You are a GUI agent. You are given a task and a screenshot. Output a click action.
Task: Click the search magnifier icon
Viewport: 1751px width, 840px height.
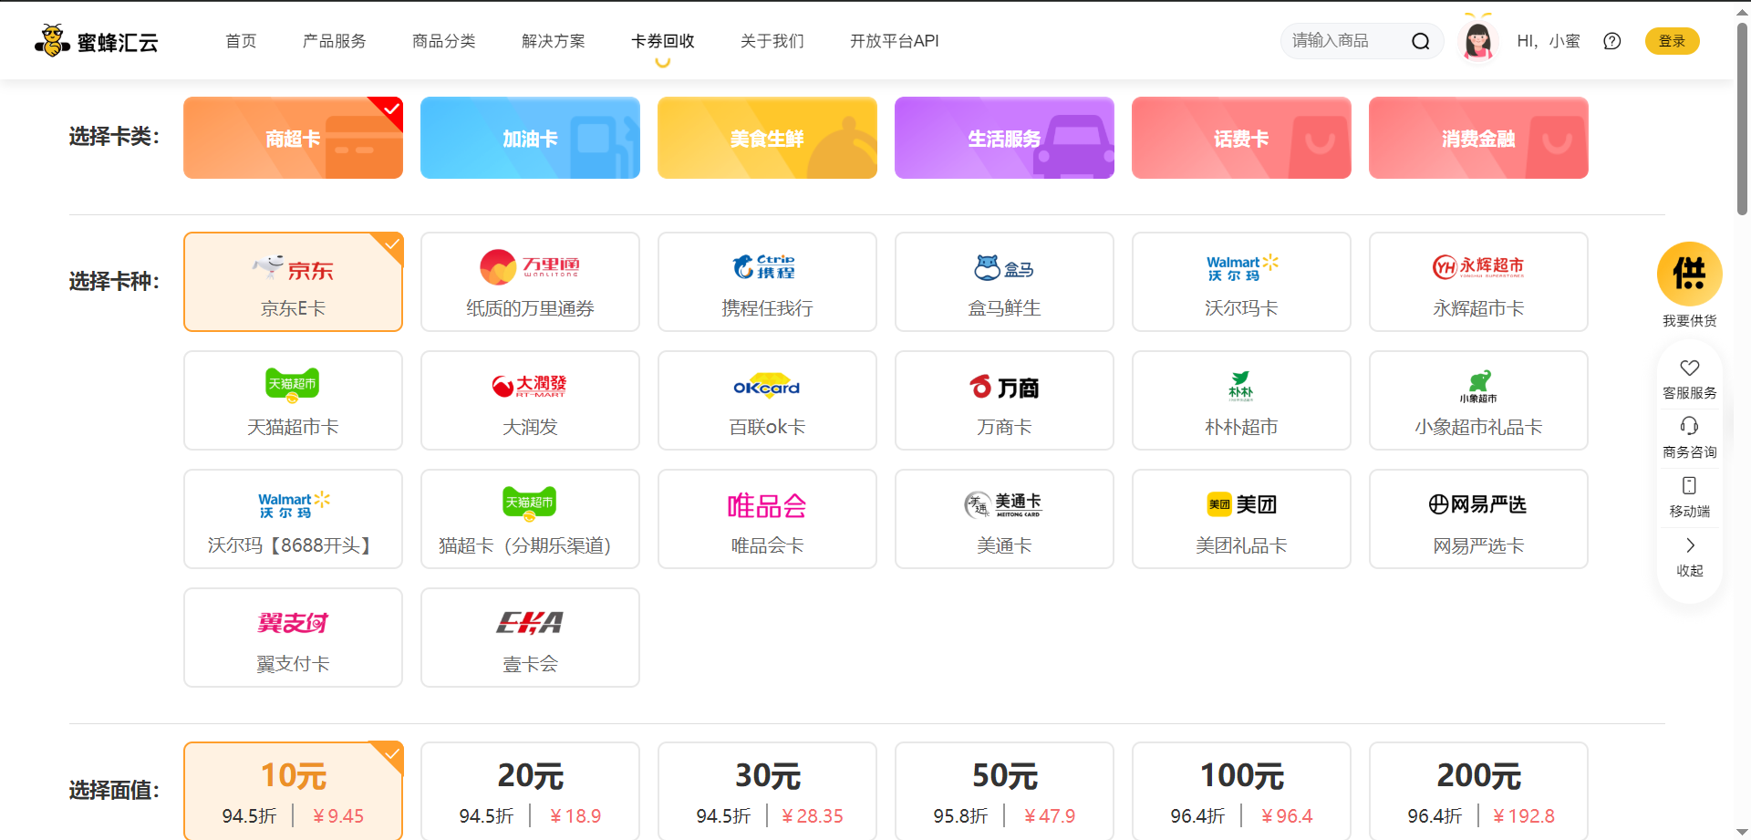click(1420, 41)
